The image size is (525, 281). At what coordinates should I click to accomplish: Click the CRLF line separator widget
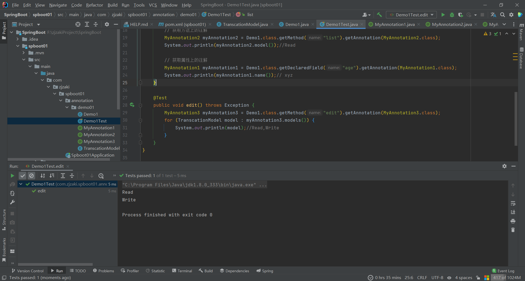pyautogui.click(x=422, y=278)
